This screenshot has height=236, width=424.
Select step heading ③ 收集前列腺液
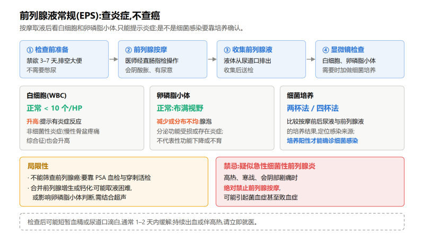[x=248, y=50]
